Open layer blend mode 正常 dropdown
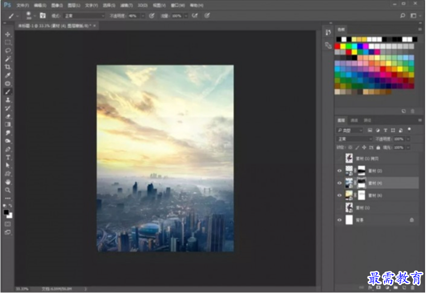426x293 pixels. coord(355,139)
